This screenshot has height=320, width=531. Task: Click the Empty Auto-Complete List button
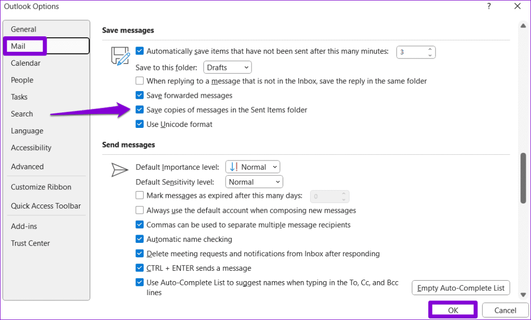point(460,287)
